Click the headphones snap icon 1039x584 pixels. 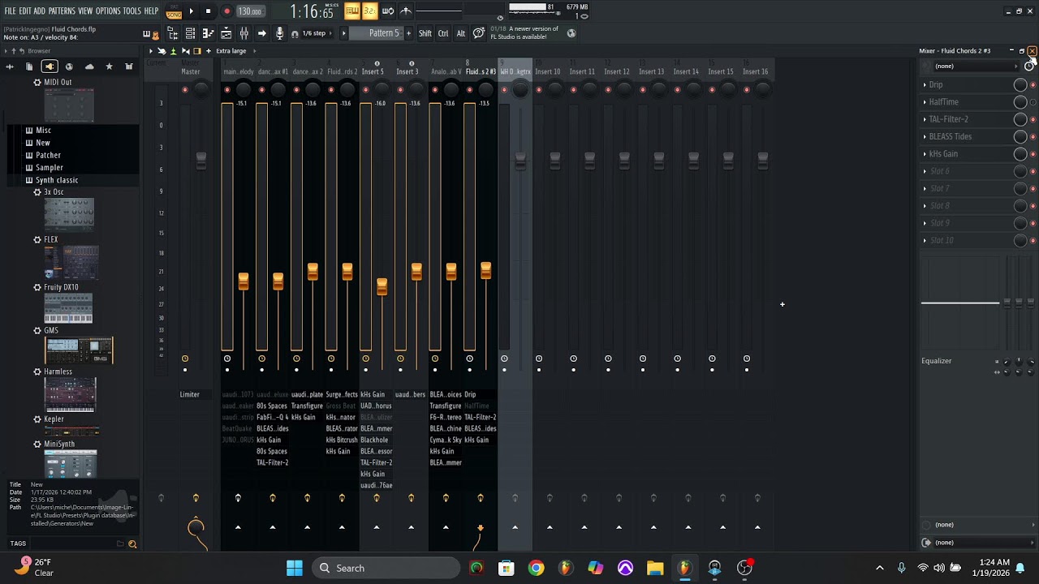pyautogui.click(x=295, y=34)
